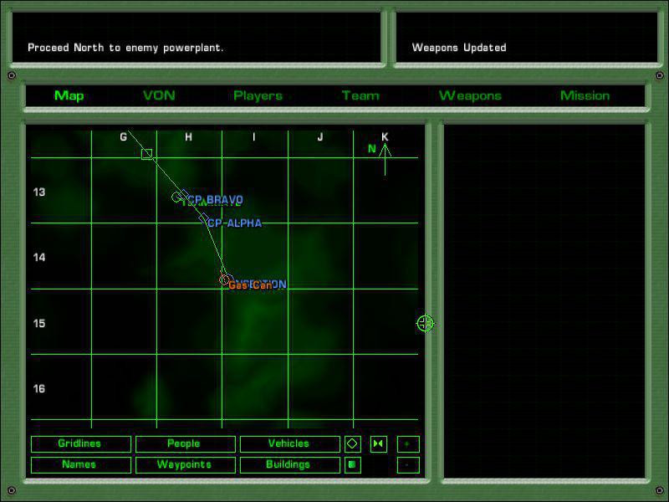Click the filled square icon beside Buildings

(352, 464)
